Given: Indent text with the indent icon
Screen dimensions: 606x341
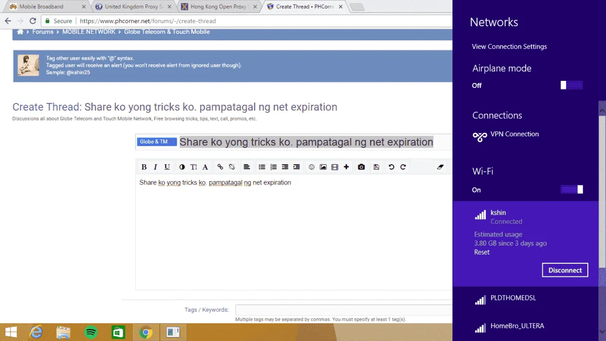Looking at the screenshot, I should pos(296,167).
